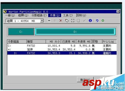Click the check partition checkmark icon

(84, 21)
